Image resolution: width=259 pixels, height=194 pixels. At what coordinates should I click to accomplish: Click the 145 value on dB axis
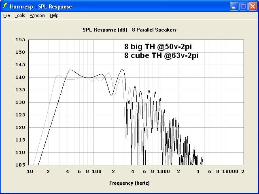(20, 65)
